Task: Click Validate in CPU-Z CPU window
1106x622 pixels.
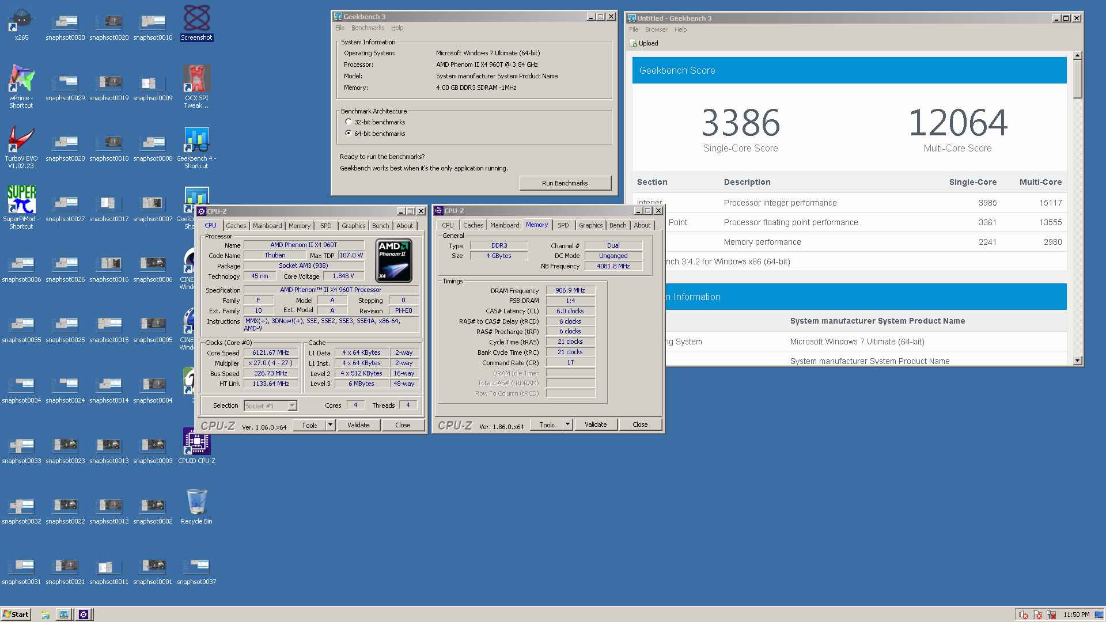Action: pyautogui.click(x=358, y=425)
